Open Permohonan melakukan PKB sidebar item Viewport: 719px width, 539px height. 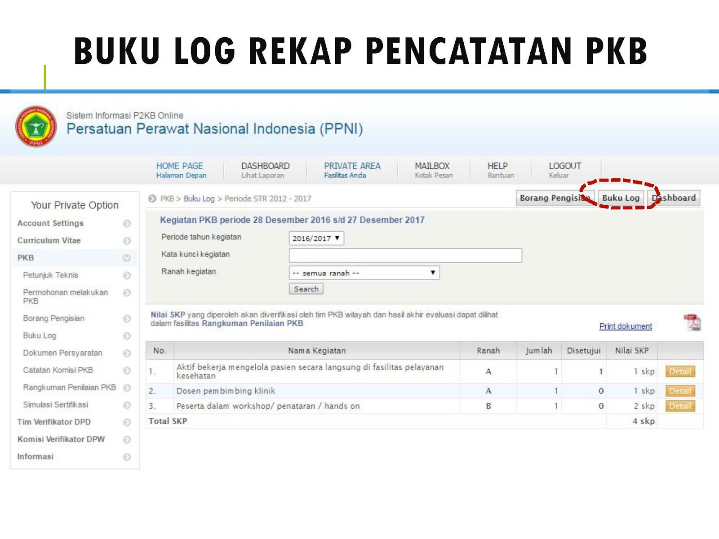tap(66, 296)
